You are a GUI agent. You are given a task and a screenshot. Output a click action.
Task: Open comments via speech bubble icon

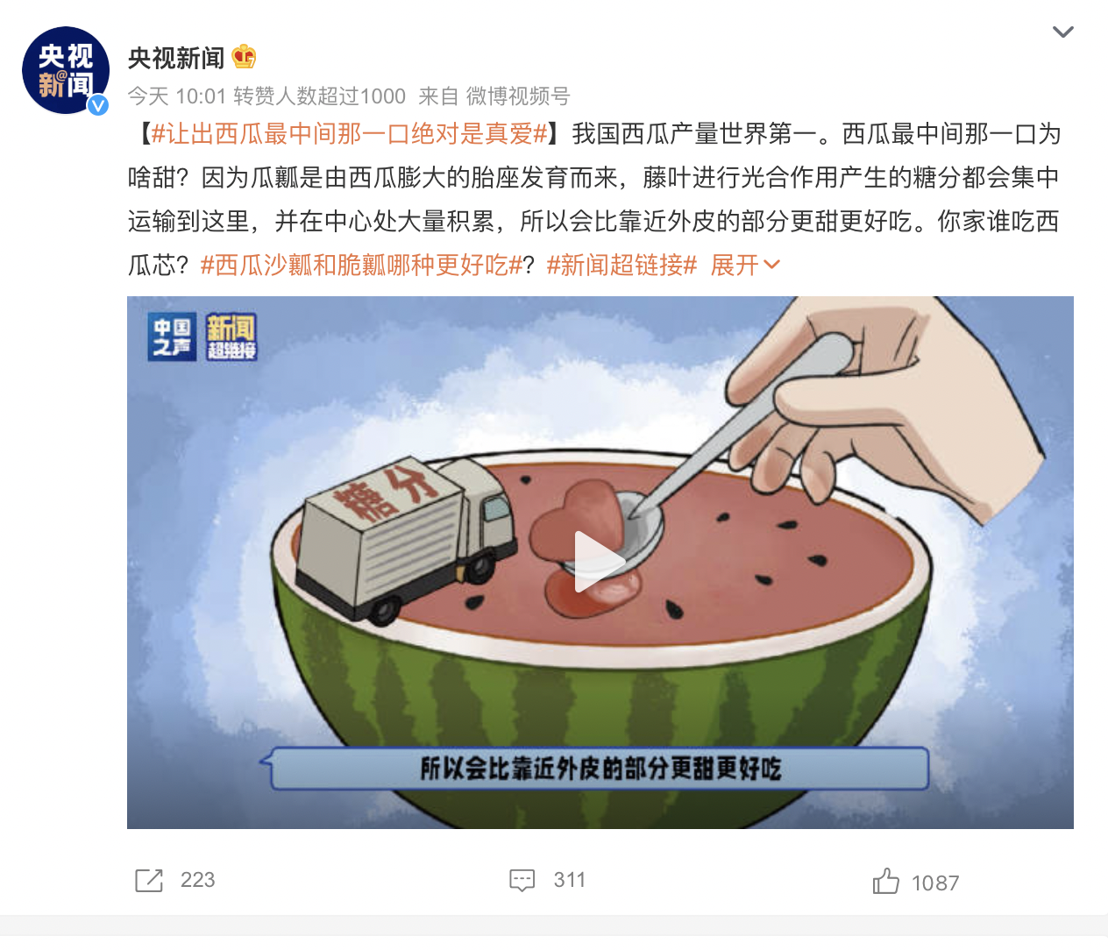point(522,880)
